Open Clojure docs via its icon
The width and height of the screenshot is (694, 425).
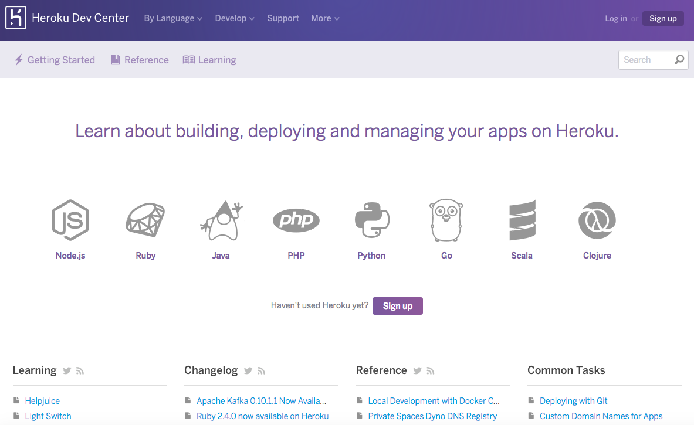(x=597, y=220)
